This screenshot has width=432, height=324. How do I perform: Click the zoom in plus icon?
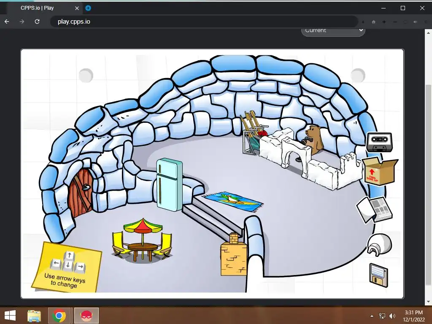384,22
